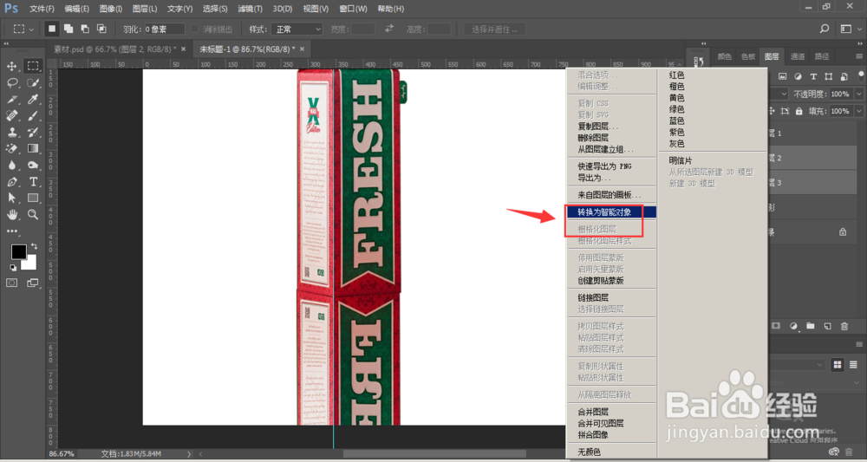The height and width of the screenshot is (462, 867).
Task: Enable 'Intersect with selection' mode
Action: (101, 29)
